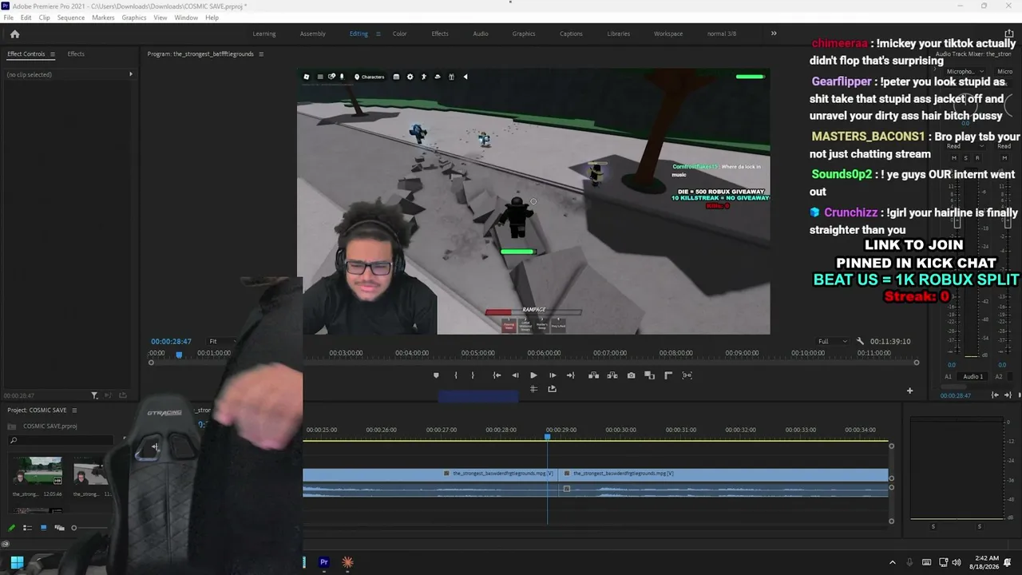Show hidden system tray icons

[893, 562]
